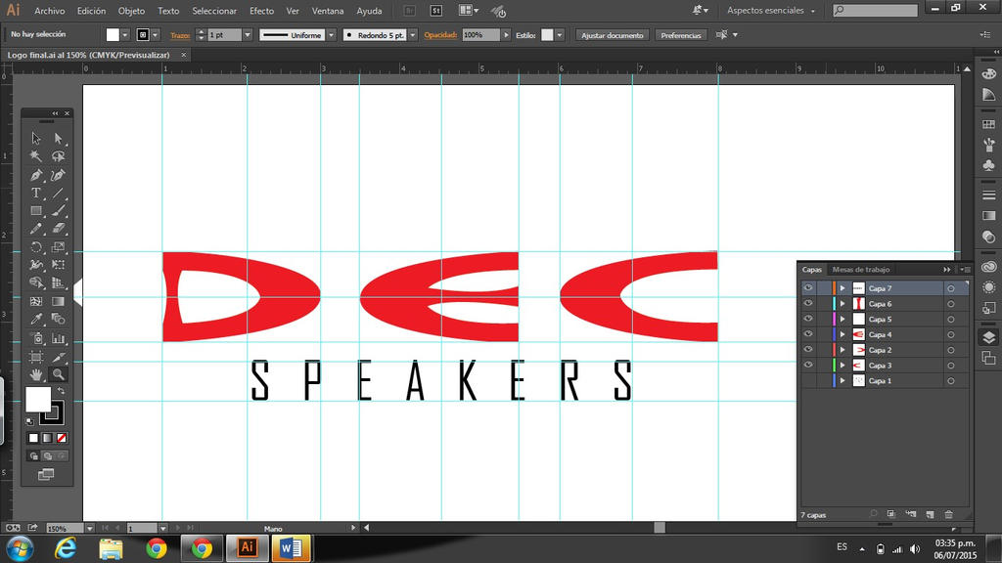Expand Capa 3 layer contents

pyautogui.click(x=843, y=366)
